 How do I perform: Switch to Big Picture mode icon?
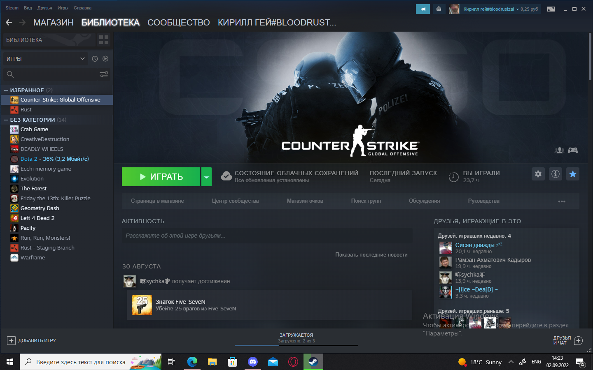click(551, 9)
